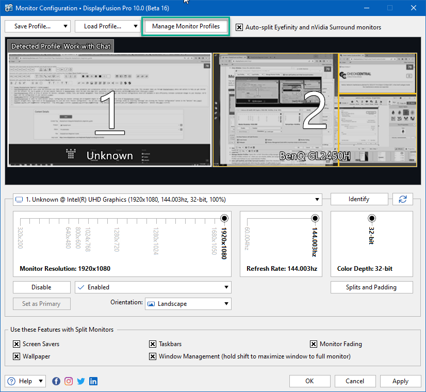Toggle the Wallpaper checkbox
This screenshot has height=392, width=426.
click(x=17, y=356)
